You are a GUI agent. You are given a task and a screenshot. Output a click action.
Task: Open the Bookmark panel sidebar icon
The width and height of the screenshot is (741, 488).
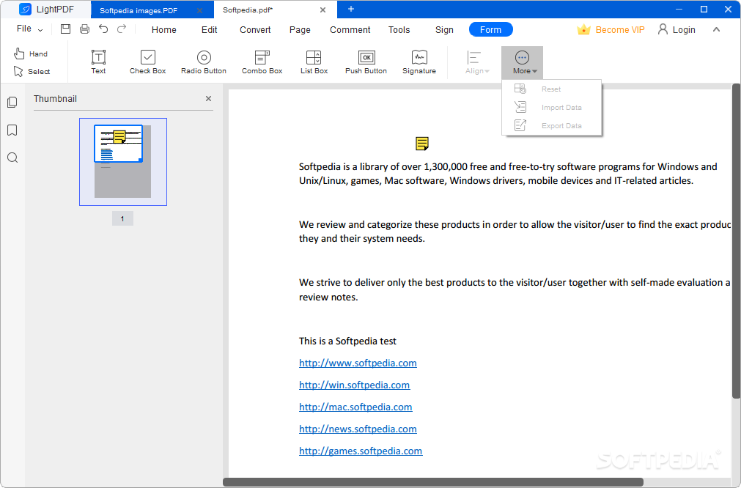(12, 130)
